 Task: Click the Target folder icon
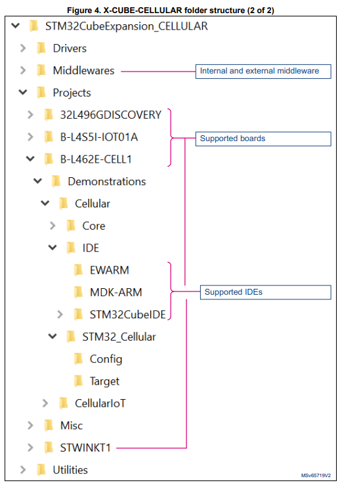[x=78, y=381]
